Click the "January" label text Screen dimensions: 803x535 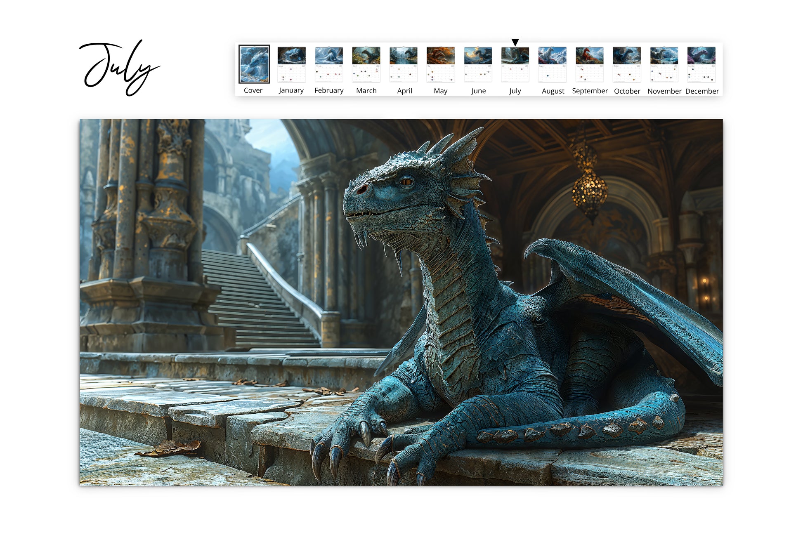291,90
